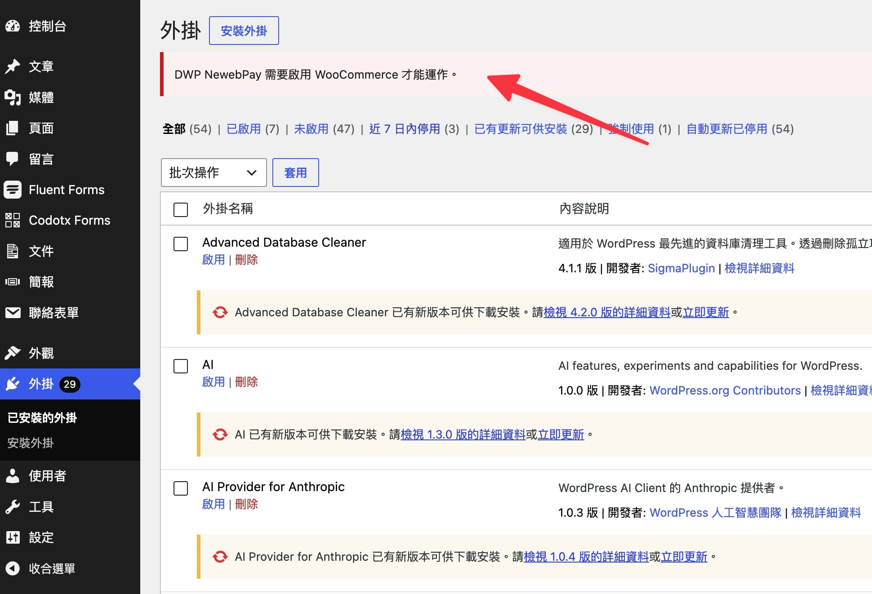Open the 留言 comment bubble icon
The height and width of the screenshot is (594, 872).
[13, 159]
